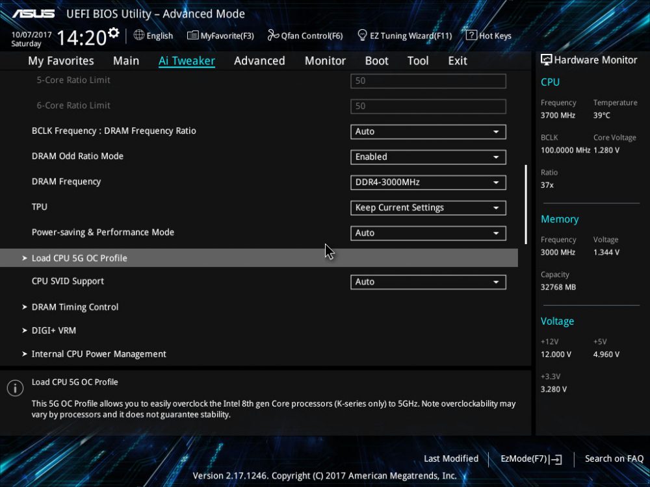Viewport: 650px width, 487px height.
Task: Open the Main tab
Action: (126, 61)
